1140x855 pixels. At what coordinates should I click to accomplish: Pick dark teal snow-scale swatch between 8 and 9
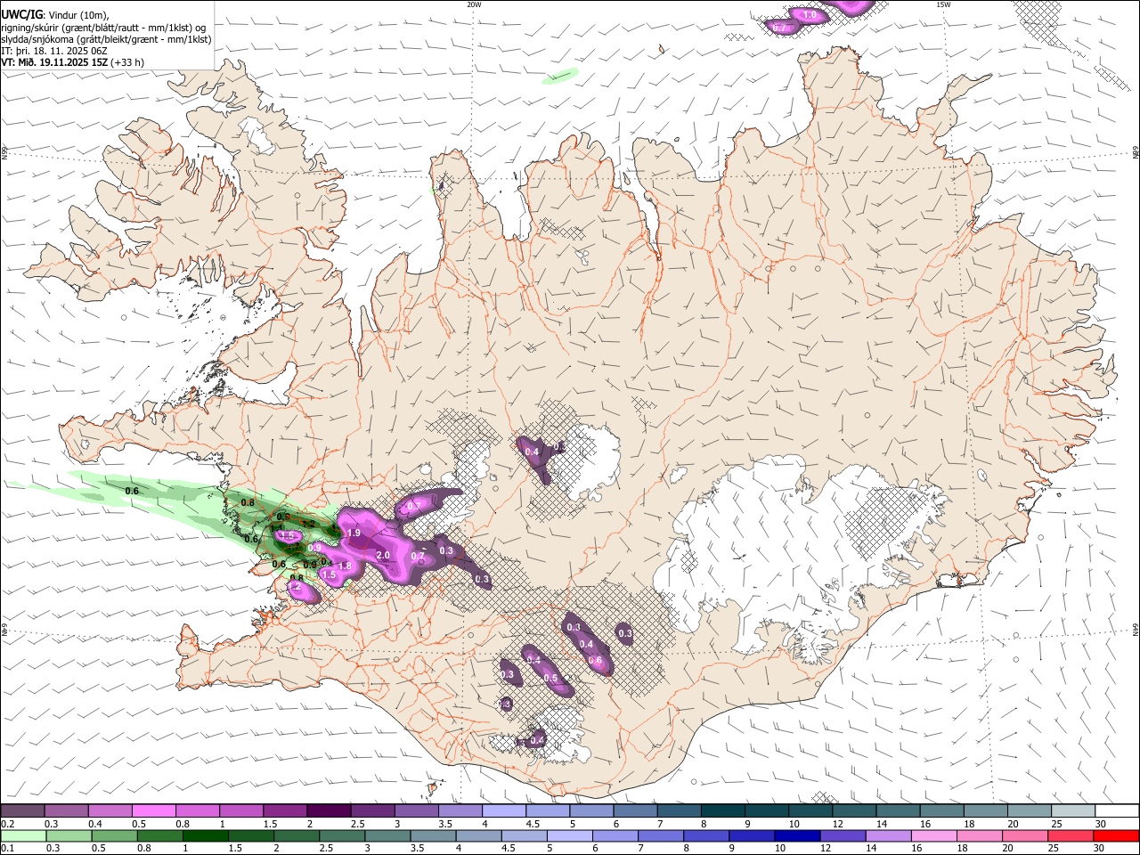(x=721, y=810)
